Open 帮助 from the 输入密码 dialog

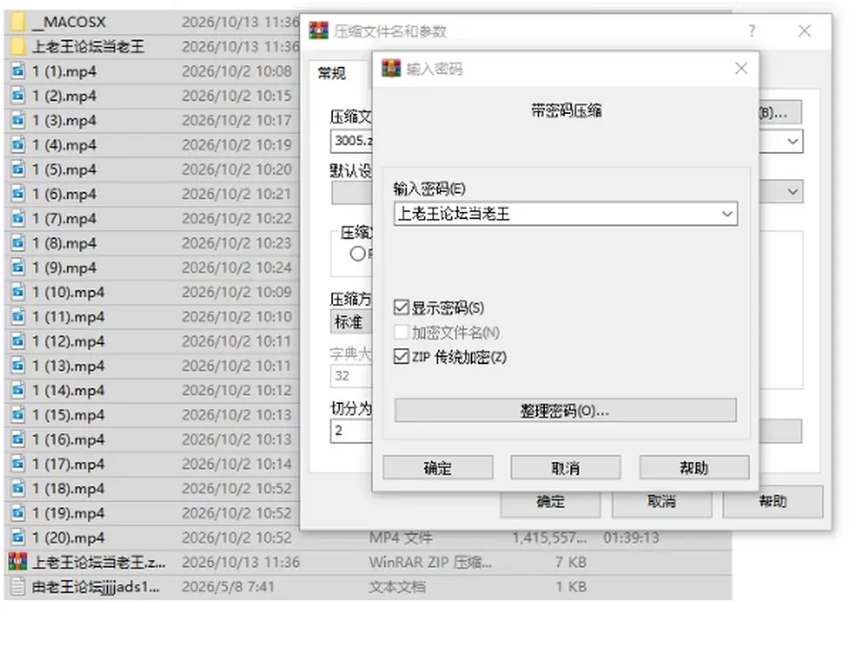pos(694,467)
